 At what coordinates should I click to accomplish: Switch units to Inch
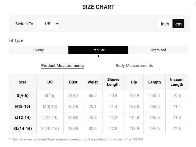(x=165, y=24)
